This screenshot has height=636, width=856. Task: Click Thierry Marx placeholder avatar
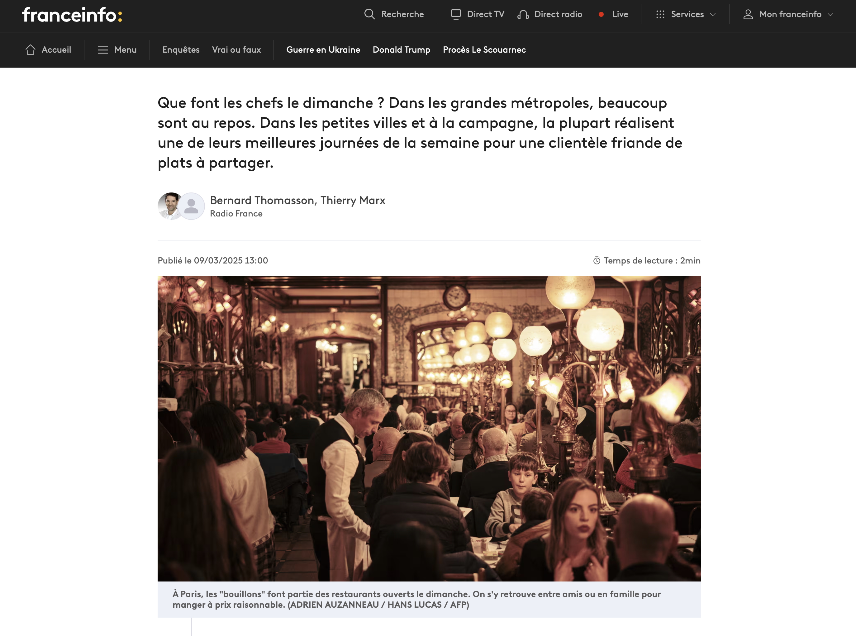click(x=191, y=206)
